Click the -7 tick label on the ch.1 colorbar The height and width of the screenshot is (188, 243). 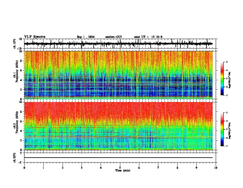coord(226,95)
